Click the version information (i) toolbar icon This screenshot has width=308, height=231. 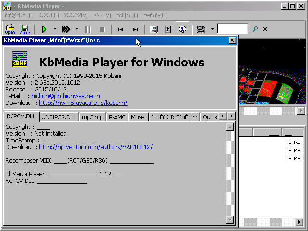pyautogui.click(x=182, y=29)
